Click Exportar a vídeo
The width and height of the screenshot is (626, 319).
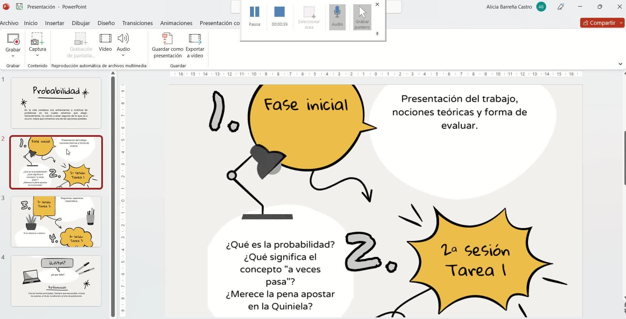pyautogui.click(x=195, y=45)
